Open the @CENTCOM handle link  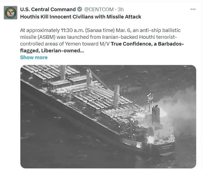point(99,9)
